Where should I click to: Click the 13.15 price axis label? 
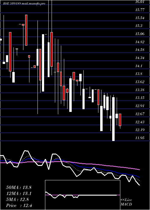[x=140, y=98]
